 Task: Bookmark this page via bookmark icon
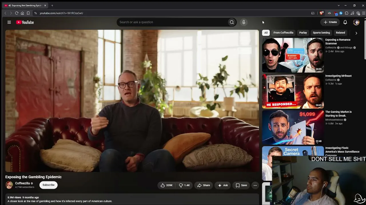[x=28, y=13]
